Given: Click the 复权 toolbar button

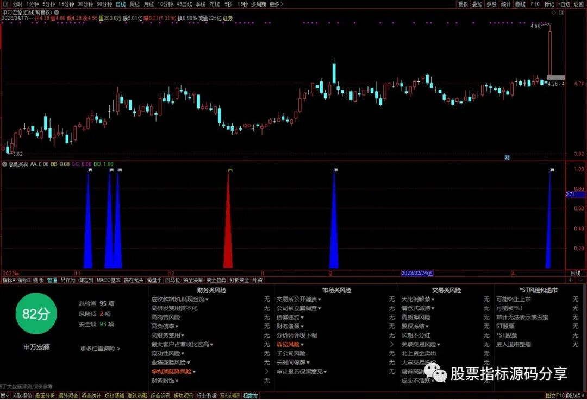Looking at the screenshot, I should point(463,4).
